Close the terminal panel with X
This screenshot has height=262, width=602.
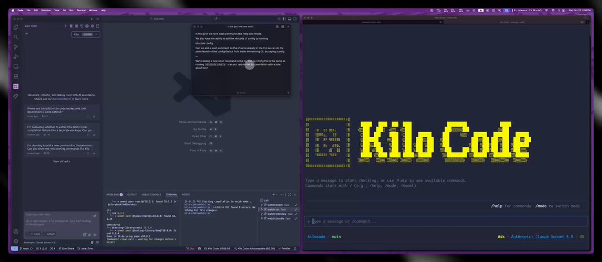coord(295,194)
